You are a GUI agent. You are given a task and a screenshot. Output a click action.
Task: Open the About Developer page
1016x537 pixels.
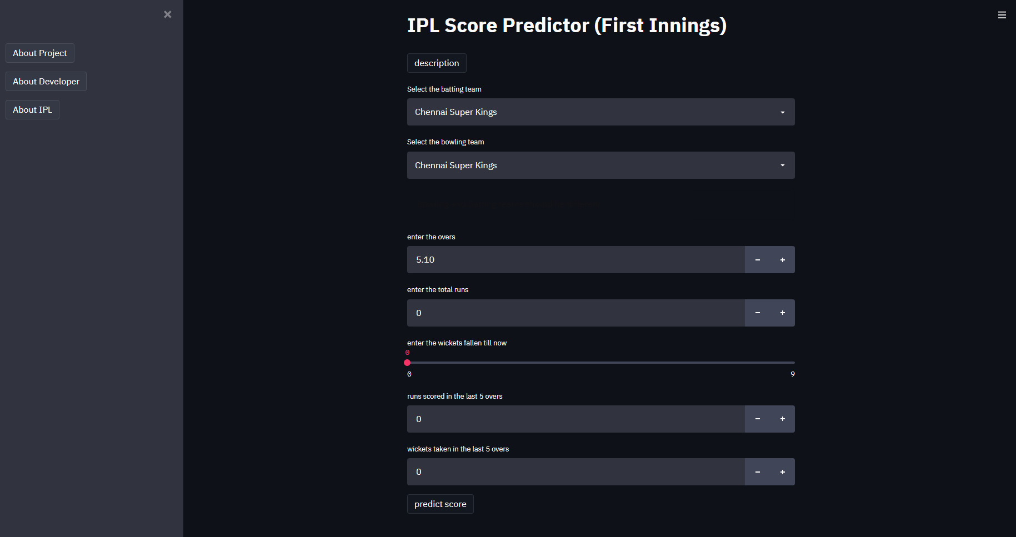[x=46, y=81]
